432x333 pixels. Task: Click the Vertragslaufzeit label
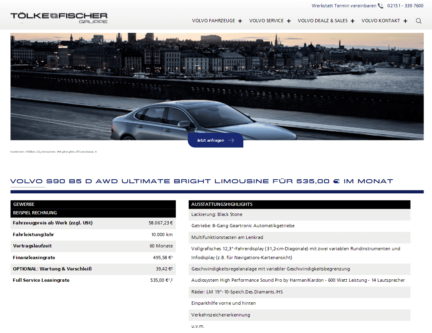point(32,246)
